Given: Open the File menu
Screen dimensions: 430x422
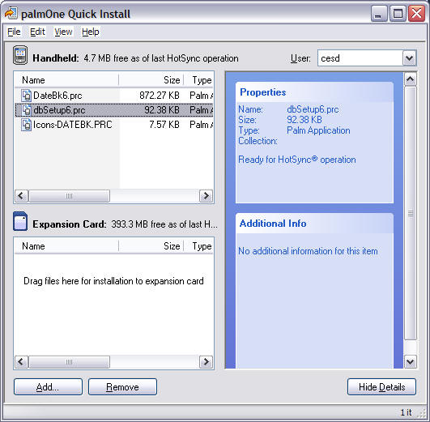Looking at the screenshot, I should pos(14,32).
